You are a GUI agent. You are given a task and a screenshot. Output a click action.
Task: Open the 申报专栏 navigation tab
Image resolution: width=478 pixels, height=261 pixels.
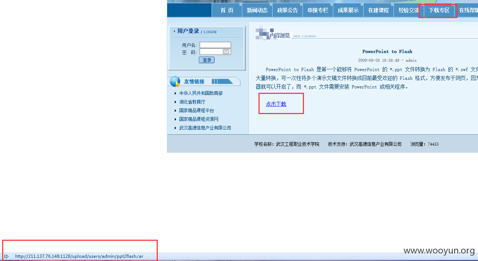coord(318,10)
